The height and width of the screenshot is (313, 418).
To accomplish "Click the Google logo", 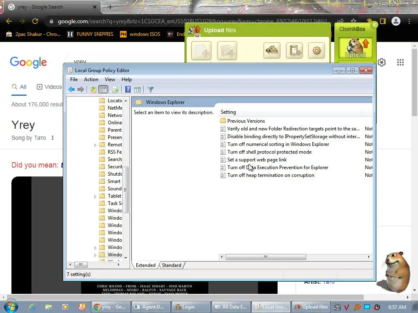I will (x=28, y=62).
